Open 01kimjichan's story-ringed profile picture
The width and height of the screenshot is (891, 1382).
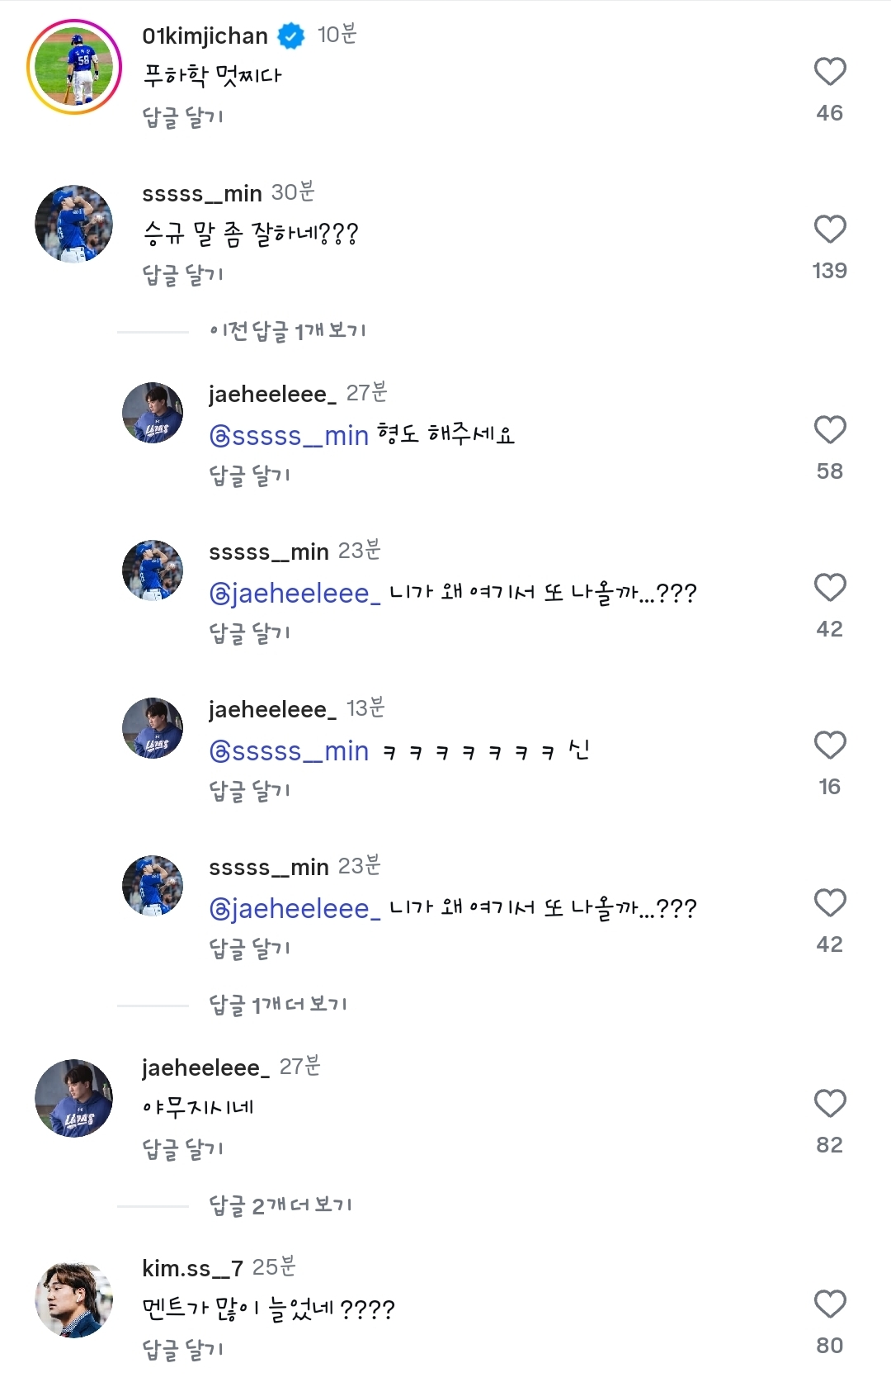point(74,67)
